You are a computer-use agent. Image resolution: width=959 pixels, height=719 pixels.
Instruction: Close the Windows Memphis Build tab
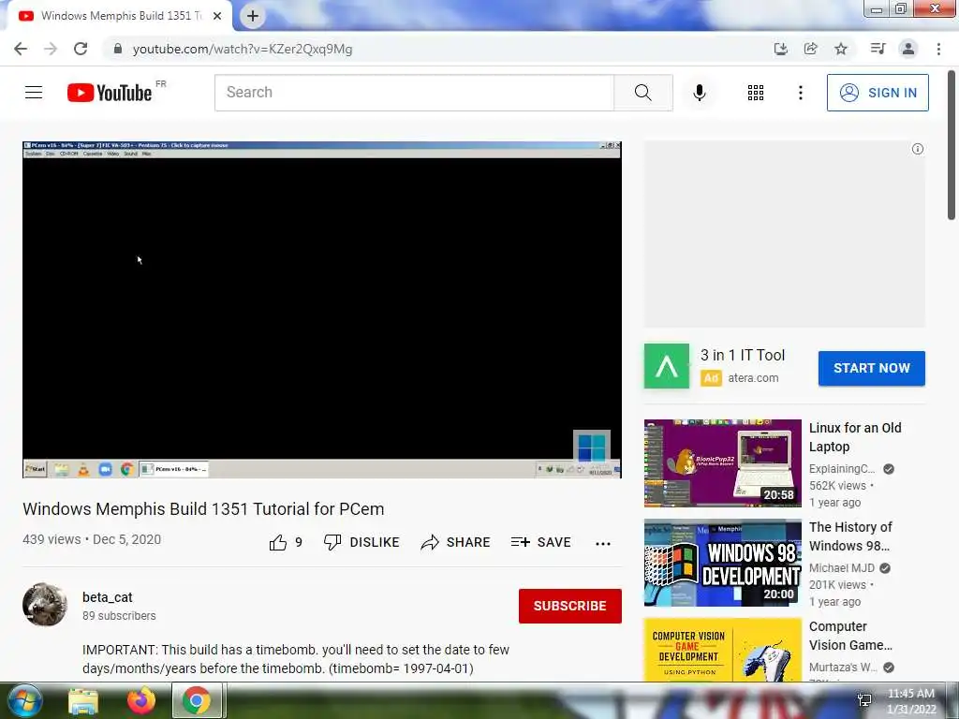(217, 16)
